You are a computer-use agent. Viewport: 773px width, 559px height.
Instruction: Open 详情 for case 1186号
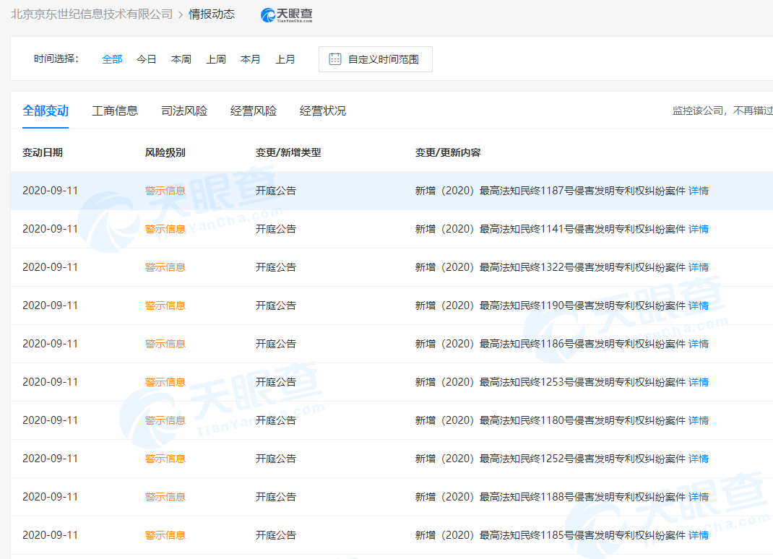[699, 344]
